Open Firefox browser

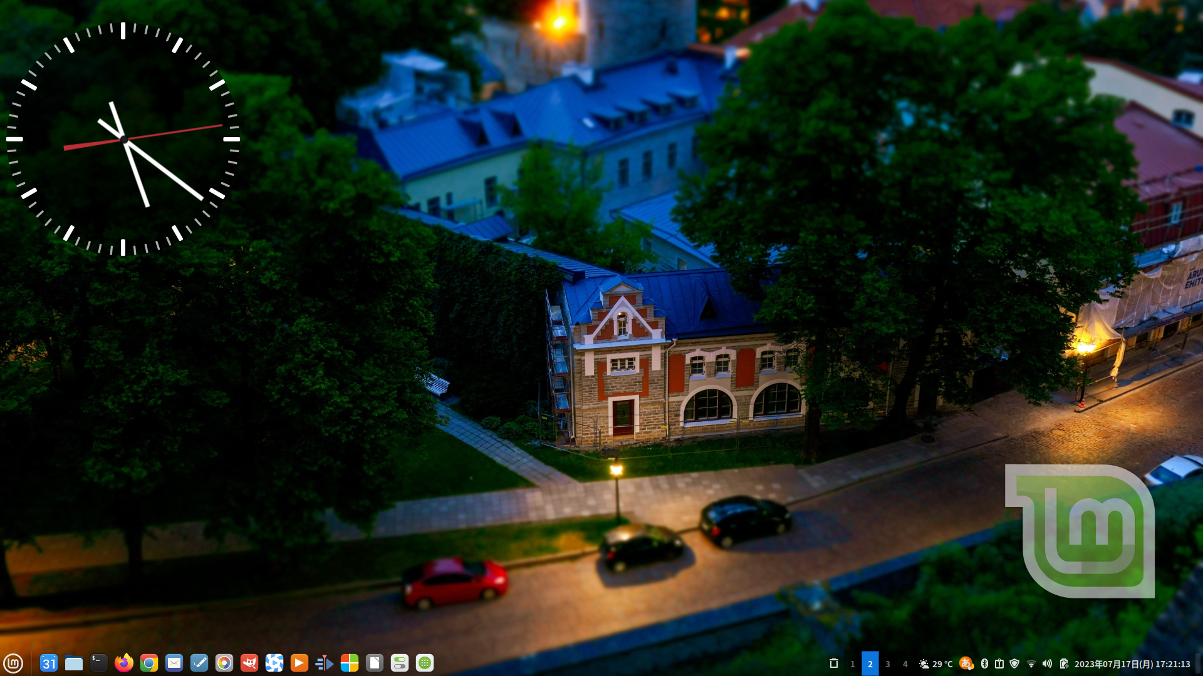(x=124, y=663)
